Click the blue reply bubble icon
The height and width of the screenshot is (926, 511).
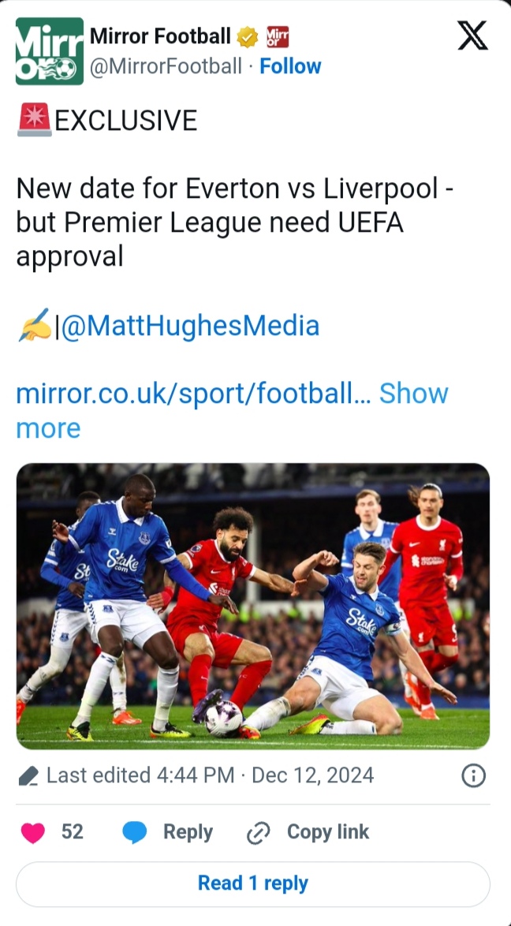coord(136,832)
